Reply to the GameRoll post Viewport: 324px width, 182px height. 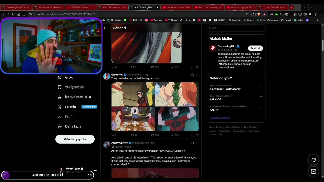(x=114, y=135)
